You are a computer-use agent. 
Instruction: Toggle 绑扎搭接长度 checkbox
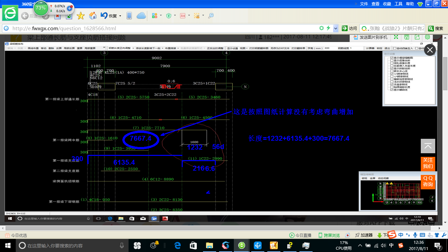point(392,63)
